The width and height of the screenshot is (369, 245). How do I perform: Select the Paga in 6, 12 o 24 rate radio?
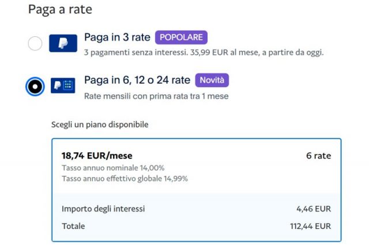(35, 86)
